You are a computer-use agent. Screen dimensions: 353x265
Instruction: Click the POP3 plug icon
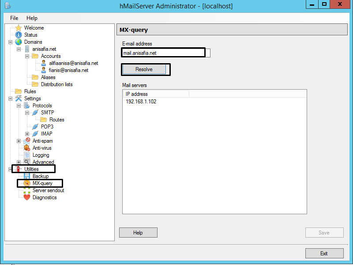(35, 127)
